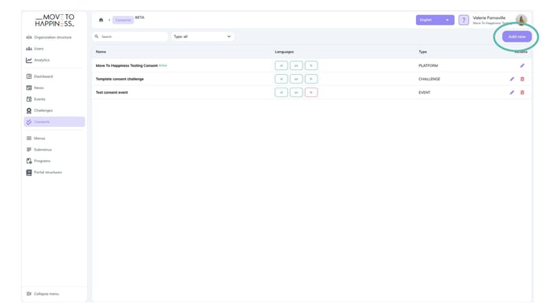Image resolution: width=542 pixels, height=305 pixels.
Task: Open the Valerie Fornoville profile avatar
Action: click(522, 20)
